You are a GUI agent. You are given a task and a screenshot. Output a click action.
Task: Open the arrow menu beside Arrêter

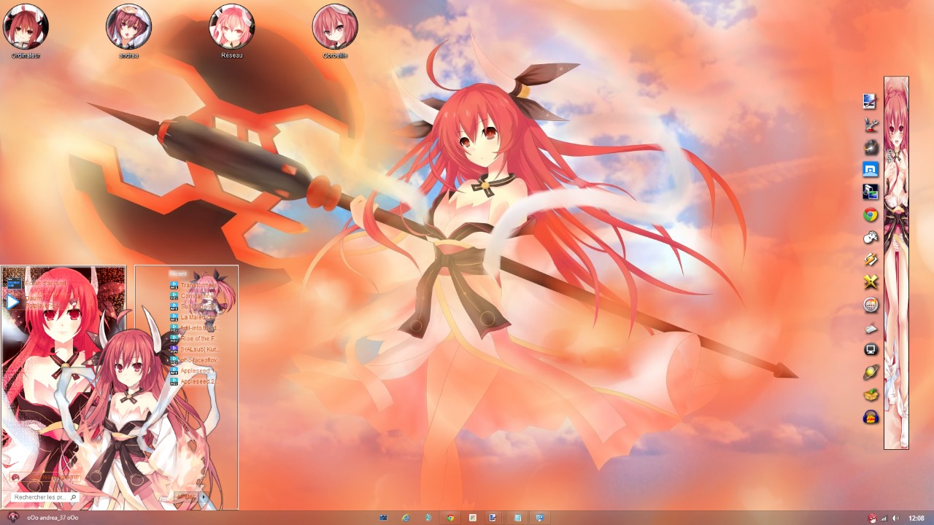click(x=204, y=497)
